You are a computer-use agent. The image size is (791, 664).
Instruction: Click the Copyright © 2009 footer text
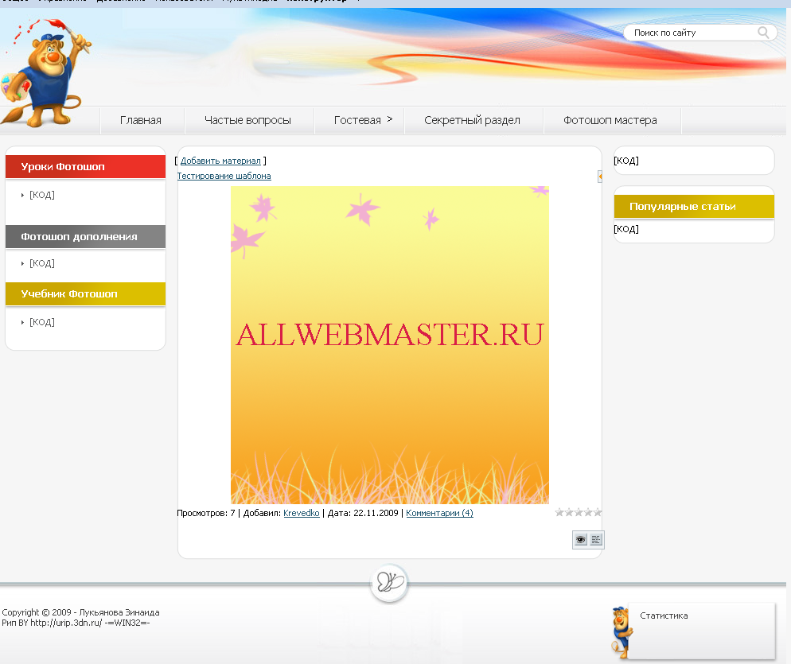click(80, 612)
